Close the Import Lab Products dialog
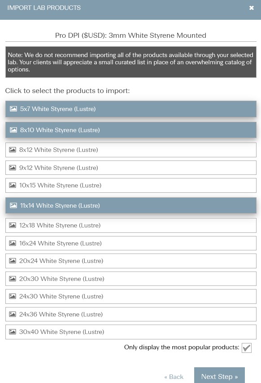261x383 pixels. pos(252,8)
